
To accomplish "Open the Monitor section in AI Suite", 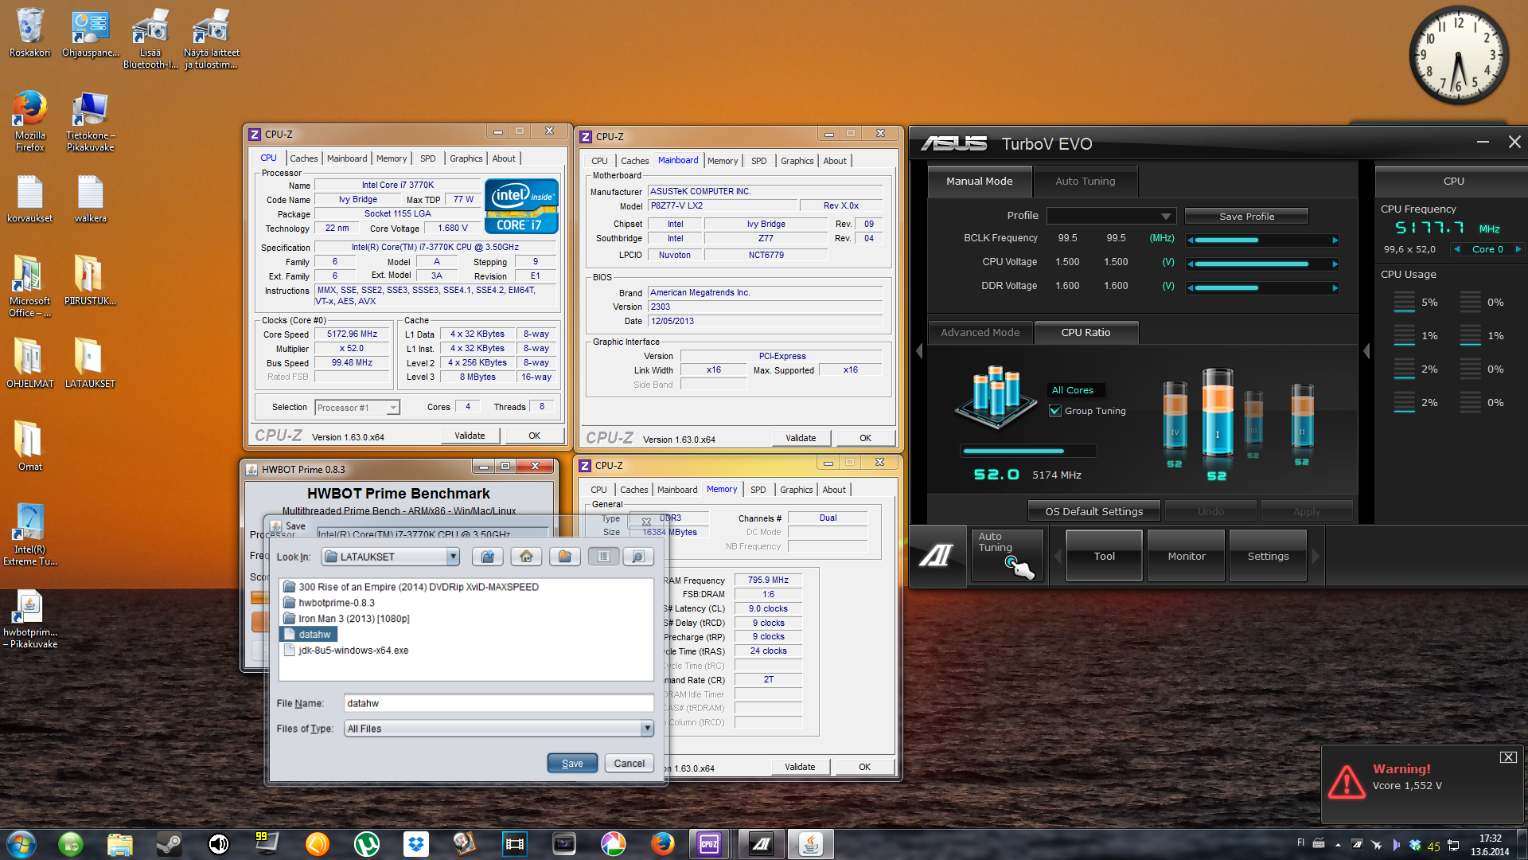I will click(1186, 556).
